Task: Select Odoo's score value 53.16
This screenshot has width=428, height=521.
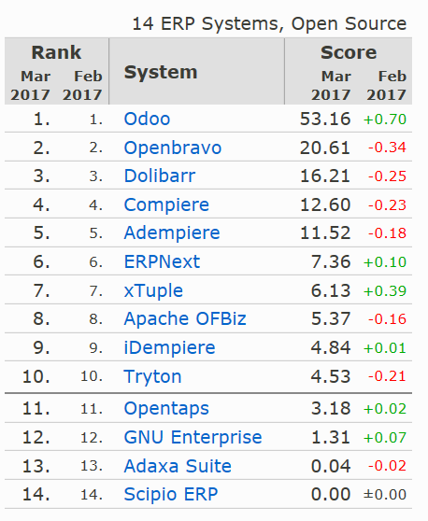Action: (x=325, y=119)
